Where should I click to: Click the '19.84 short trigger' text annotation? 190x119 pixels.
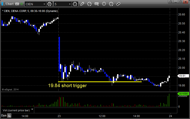click(67, 86)
